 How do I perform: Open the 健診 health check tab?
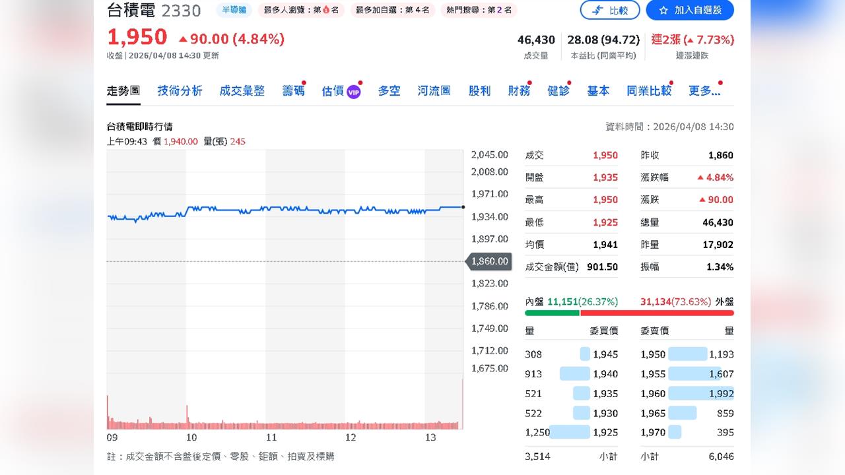[558, 91]
